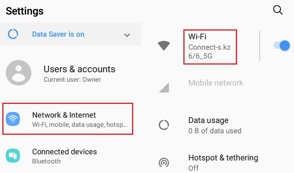Turn off the Wi-Fi toggle switch
Screen dimensions: 294x173
(282, 45)
